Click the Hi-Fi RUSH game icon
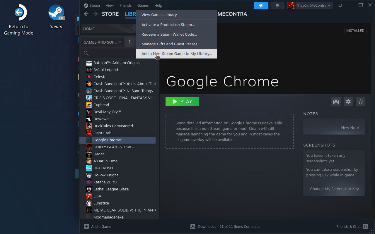This screenshot has height=234, width=375. [x=89, y=168]
